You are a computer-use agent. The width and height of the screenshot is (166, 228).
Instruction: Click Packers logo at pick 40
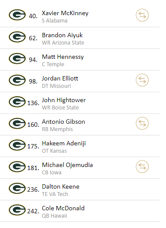pos(17,15)
